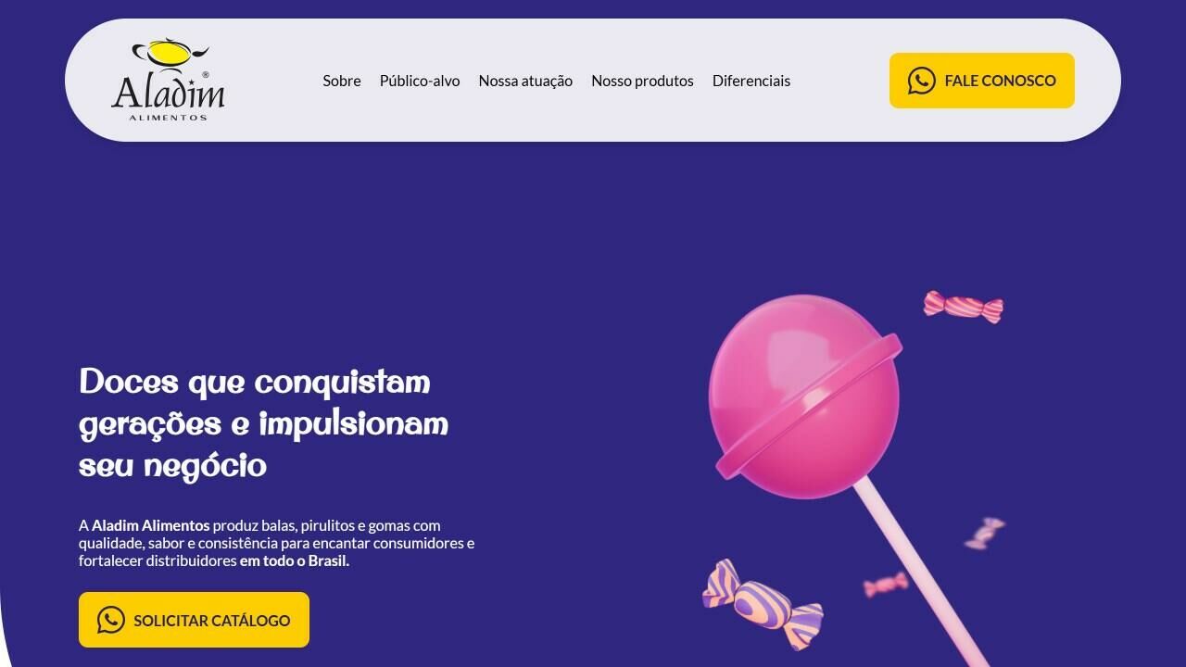Click the headline Doces que conquistam gerações
This screenshot has height=667, width=1186.
pyautogui.click(x=264, y=423)
